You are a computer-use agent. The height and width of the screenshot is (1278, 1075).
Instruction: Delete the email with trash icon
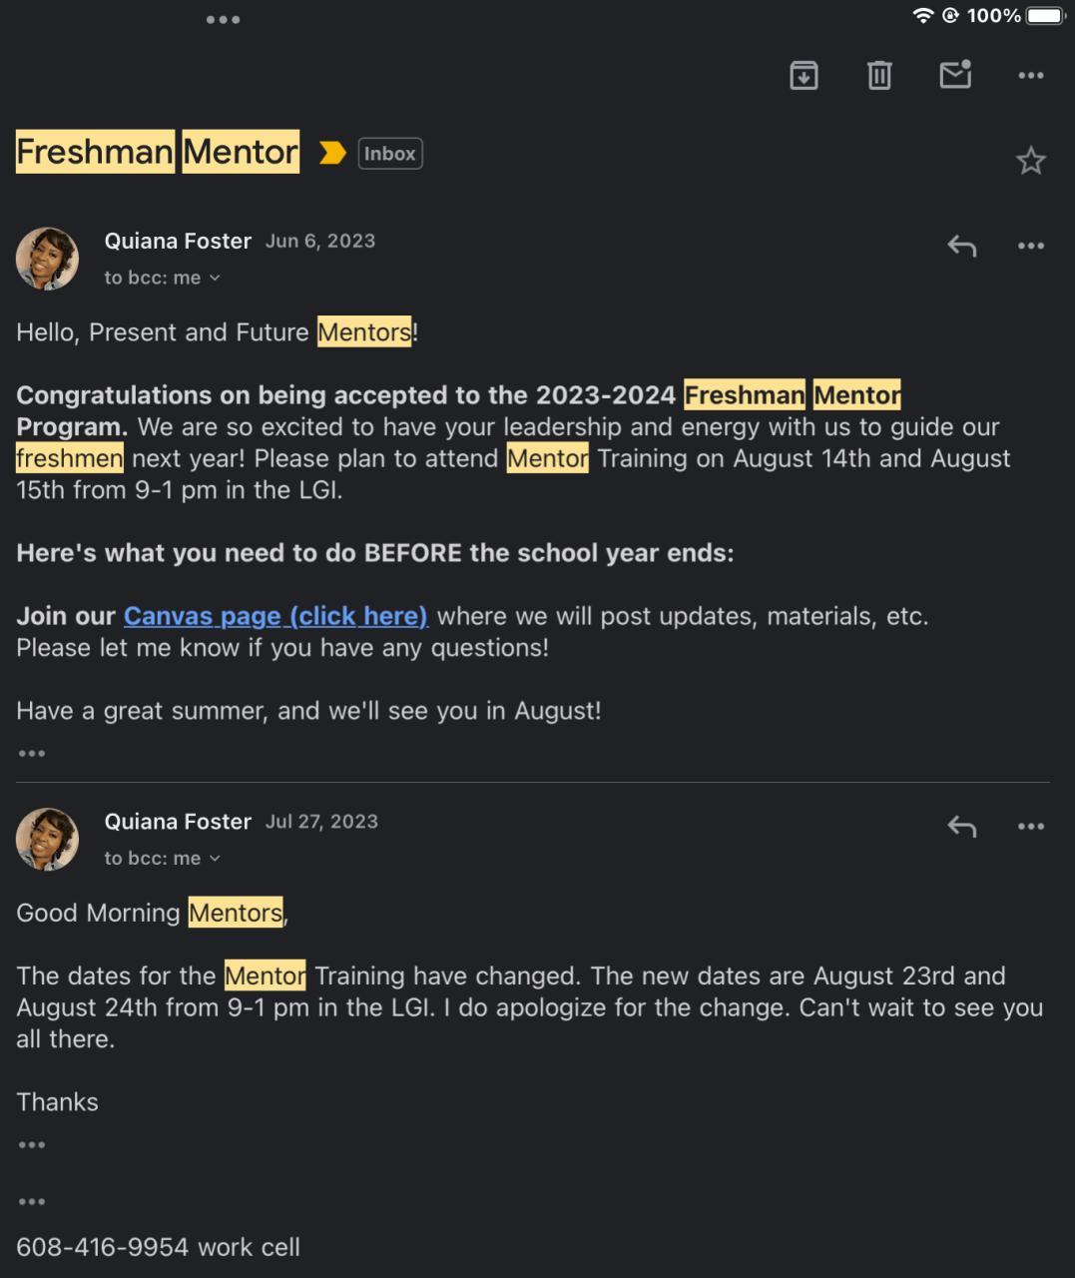(879, 75)
